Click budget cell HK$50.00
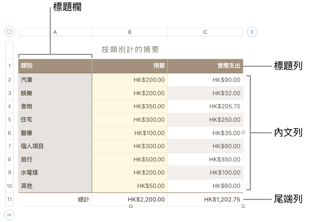 pos(130,186)
